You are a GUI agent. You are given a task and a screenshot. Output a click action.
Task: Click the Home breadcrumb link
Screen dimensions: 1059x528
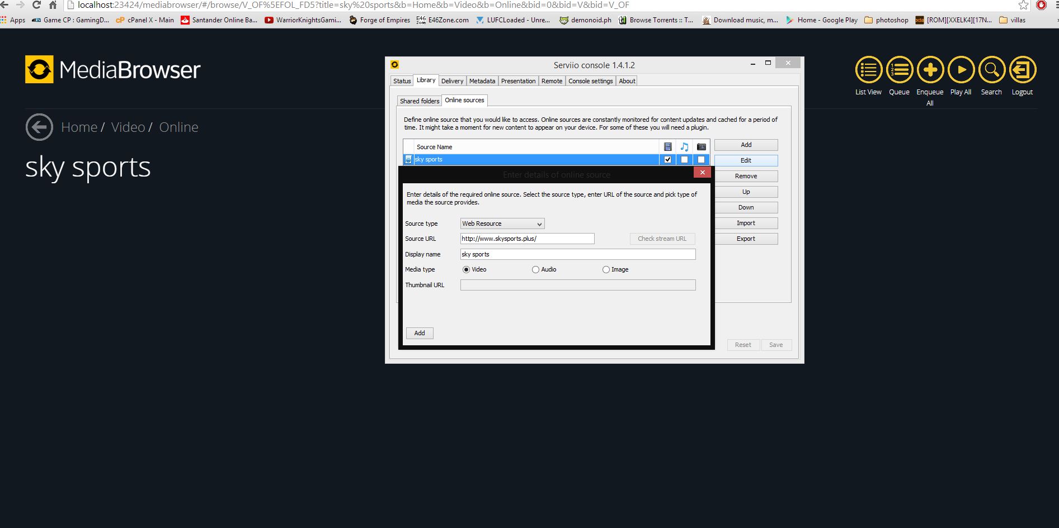click(x=79, y=127)
